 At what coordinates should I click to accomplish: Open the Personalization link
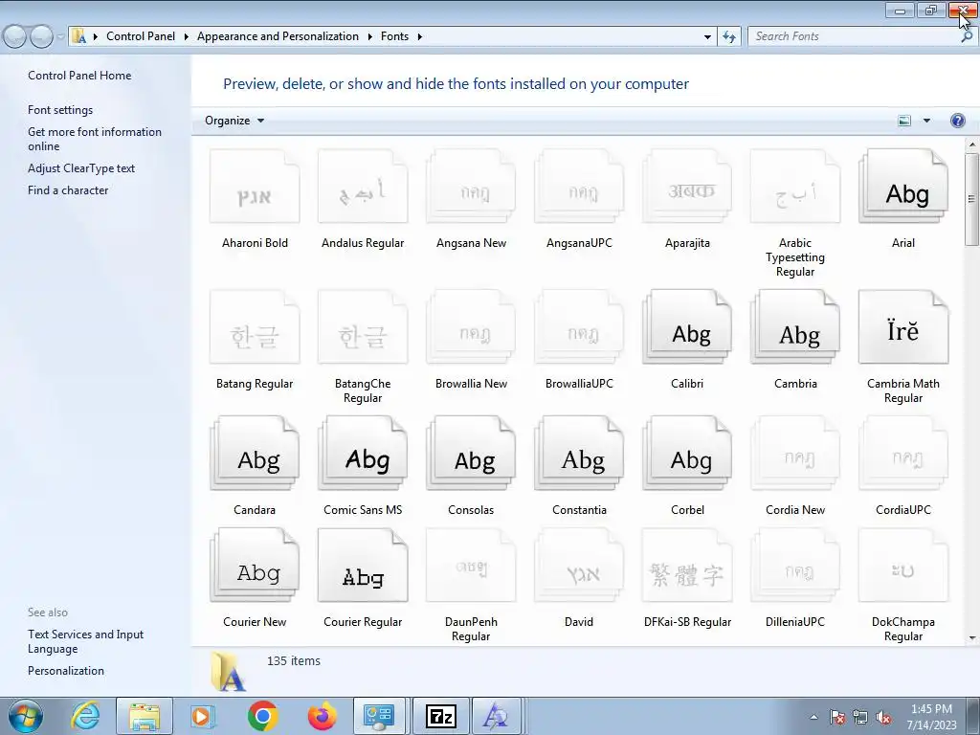point(66,671)
